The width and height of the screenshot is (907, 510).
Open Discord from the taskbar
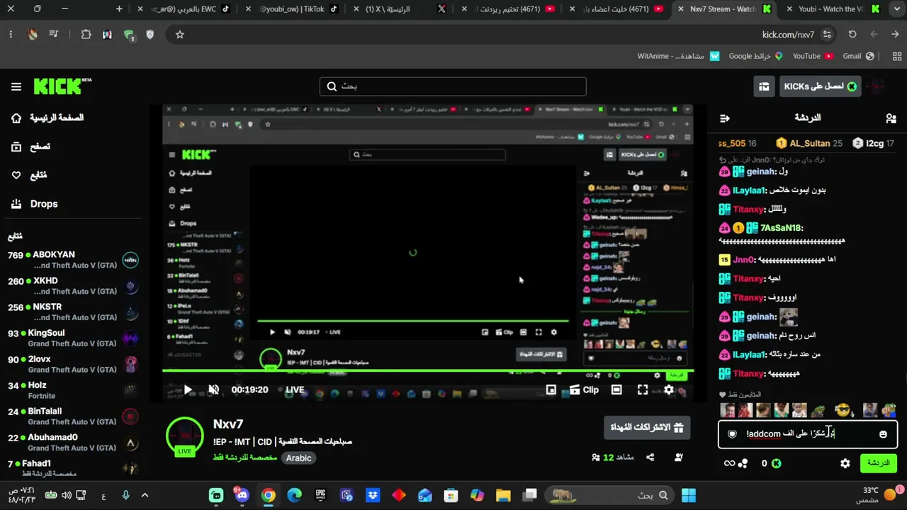(242, 495)
